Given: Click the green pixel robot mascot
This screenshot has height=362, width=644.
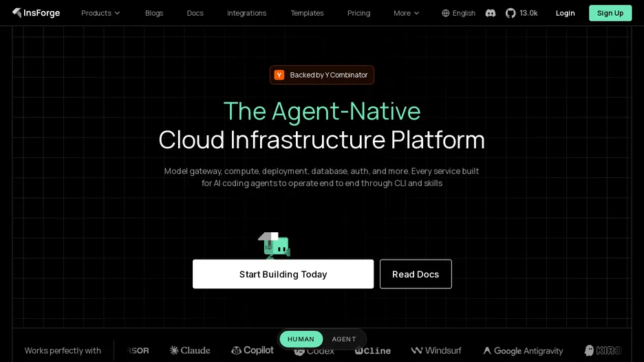Looking at the screenshot, I should pos(275,246).
